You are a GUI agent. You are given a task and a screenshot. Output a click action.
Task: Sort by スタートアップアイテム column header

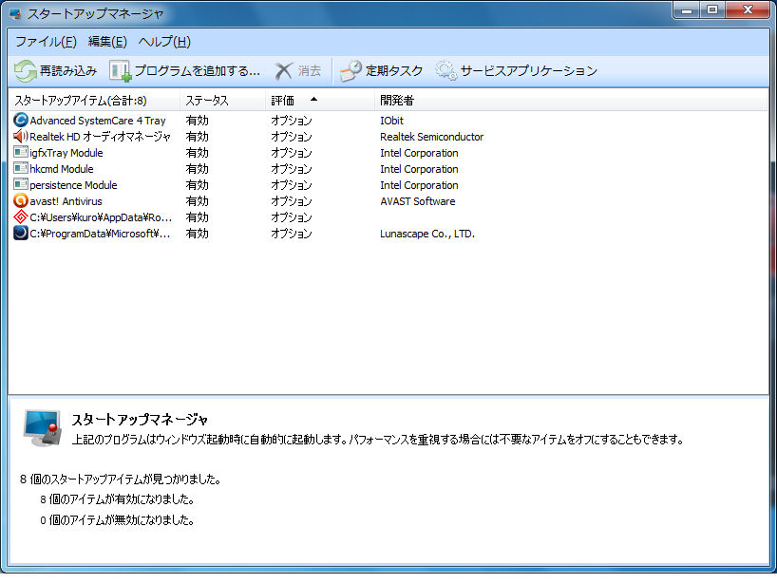(x=94, y=101)
